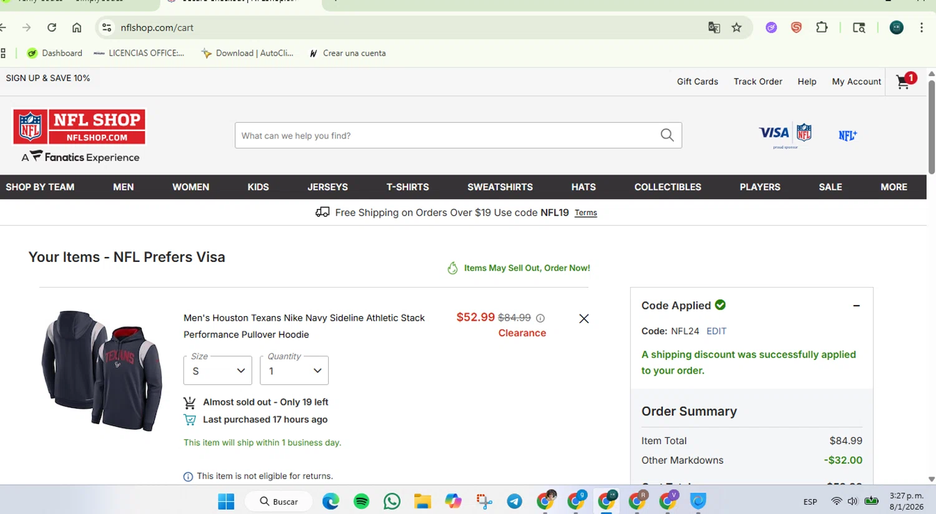Click the ESP language indicator
This screenshot has height=514, width=936.
[x=810, y=502]
